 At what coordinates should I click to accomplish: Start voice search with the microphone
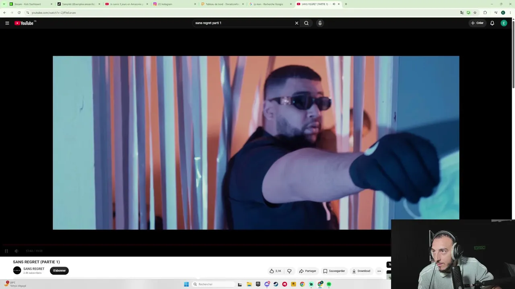[x=320, y=23]
